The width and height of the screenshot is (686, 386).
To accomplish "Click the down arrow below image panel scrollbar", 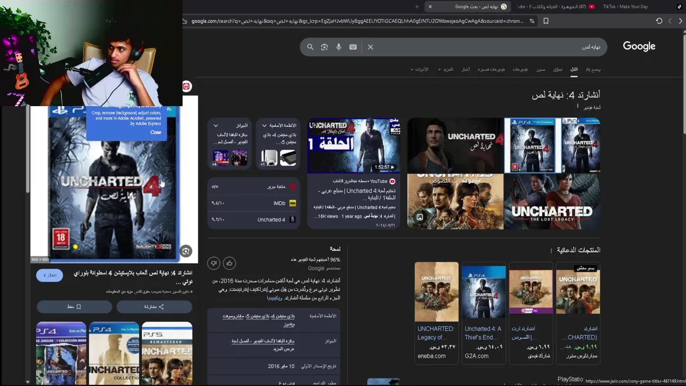I will pyautogui.click(x=27, y=382).
